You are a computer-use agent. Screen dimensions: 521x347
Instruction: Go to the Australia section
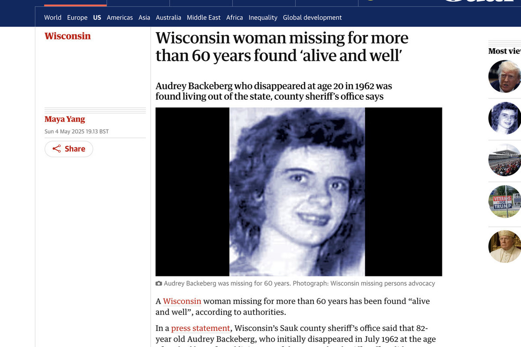pyautogui.click(x=168, y=17)
